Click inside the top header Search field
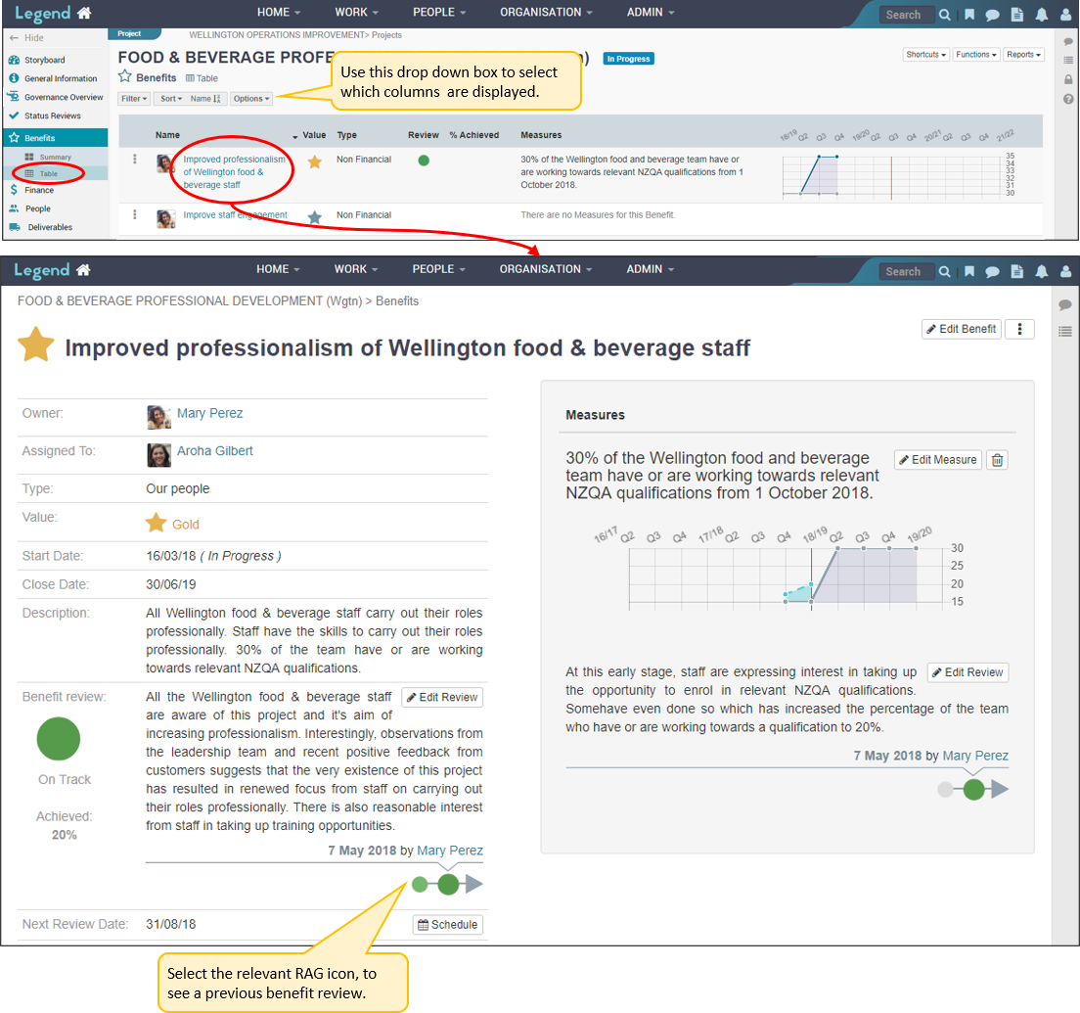 point(907,15)
